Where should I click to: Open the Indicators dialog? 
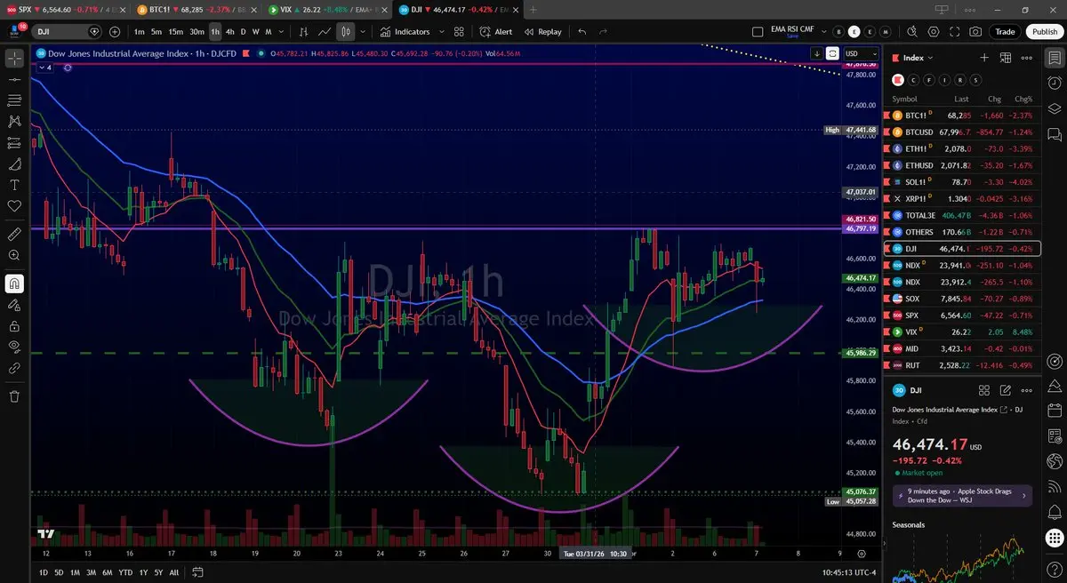(x=405, y=31)
